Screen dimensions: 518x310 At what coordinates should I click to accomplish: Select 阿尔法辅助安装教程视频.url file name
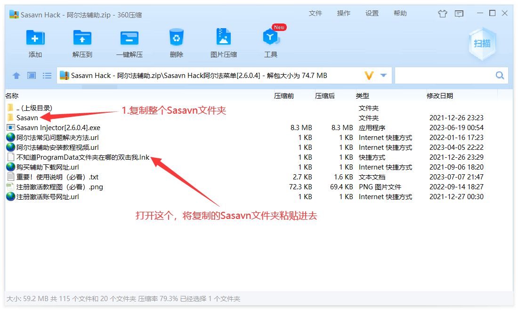coord(57,147)
